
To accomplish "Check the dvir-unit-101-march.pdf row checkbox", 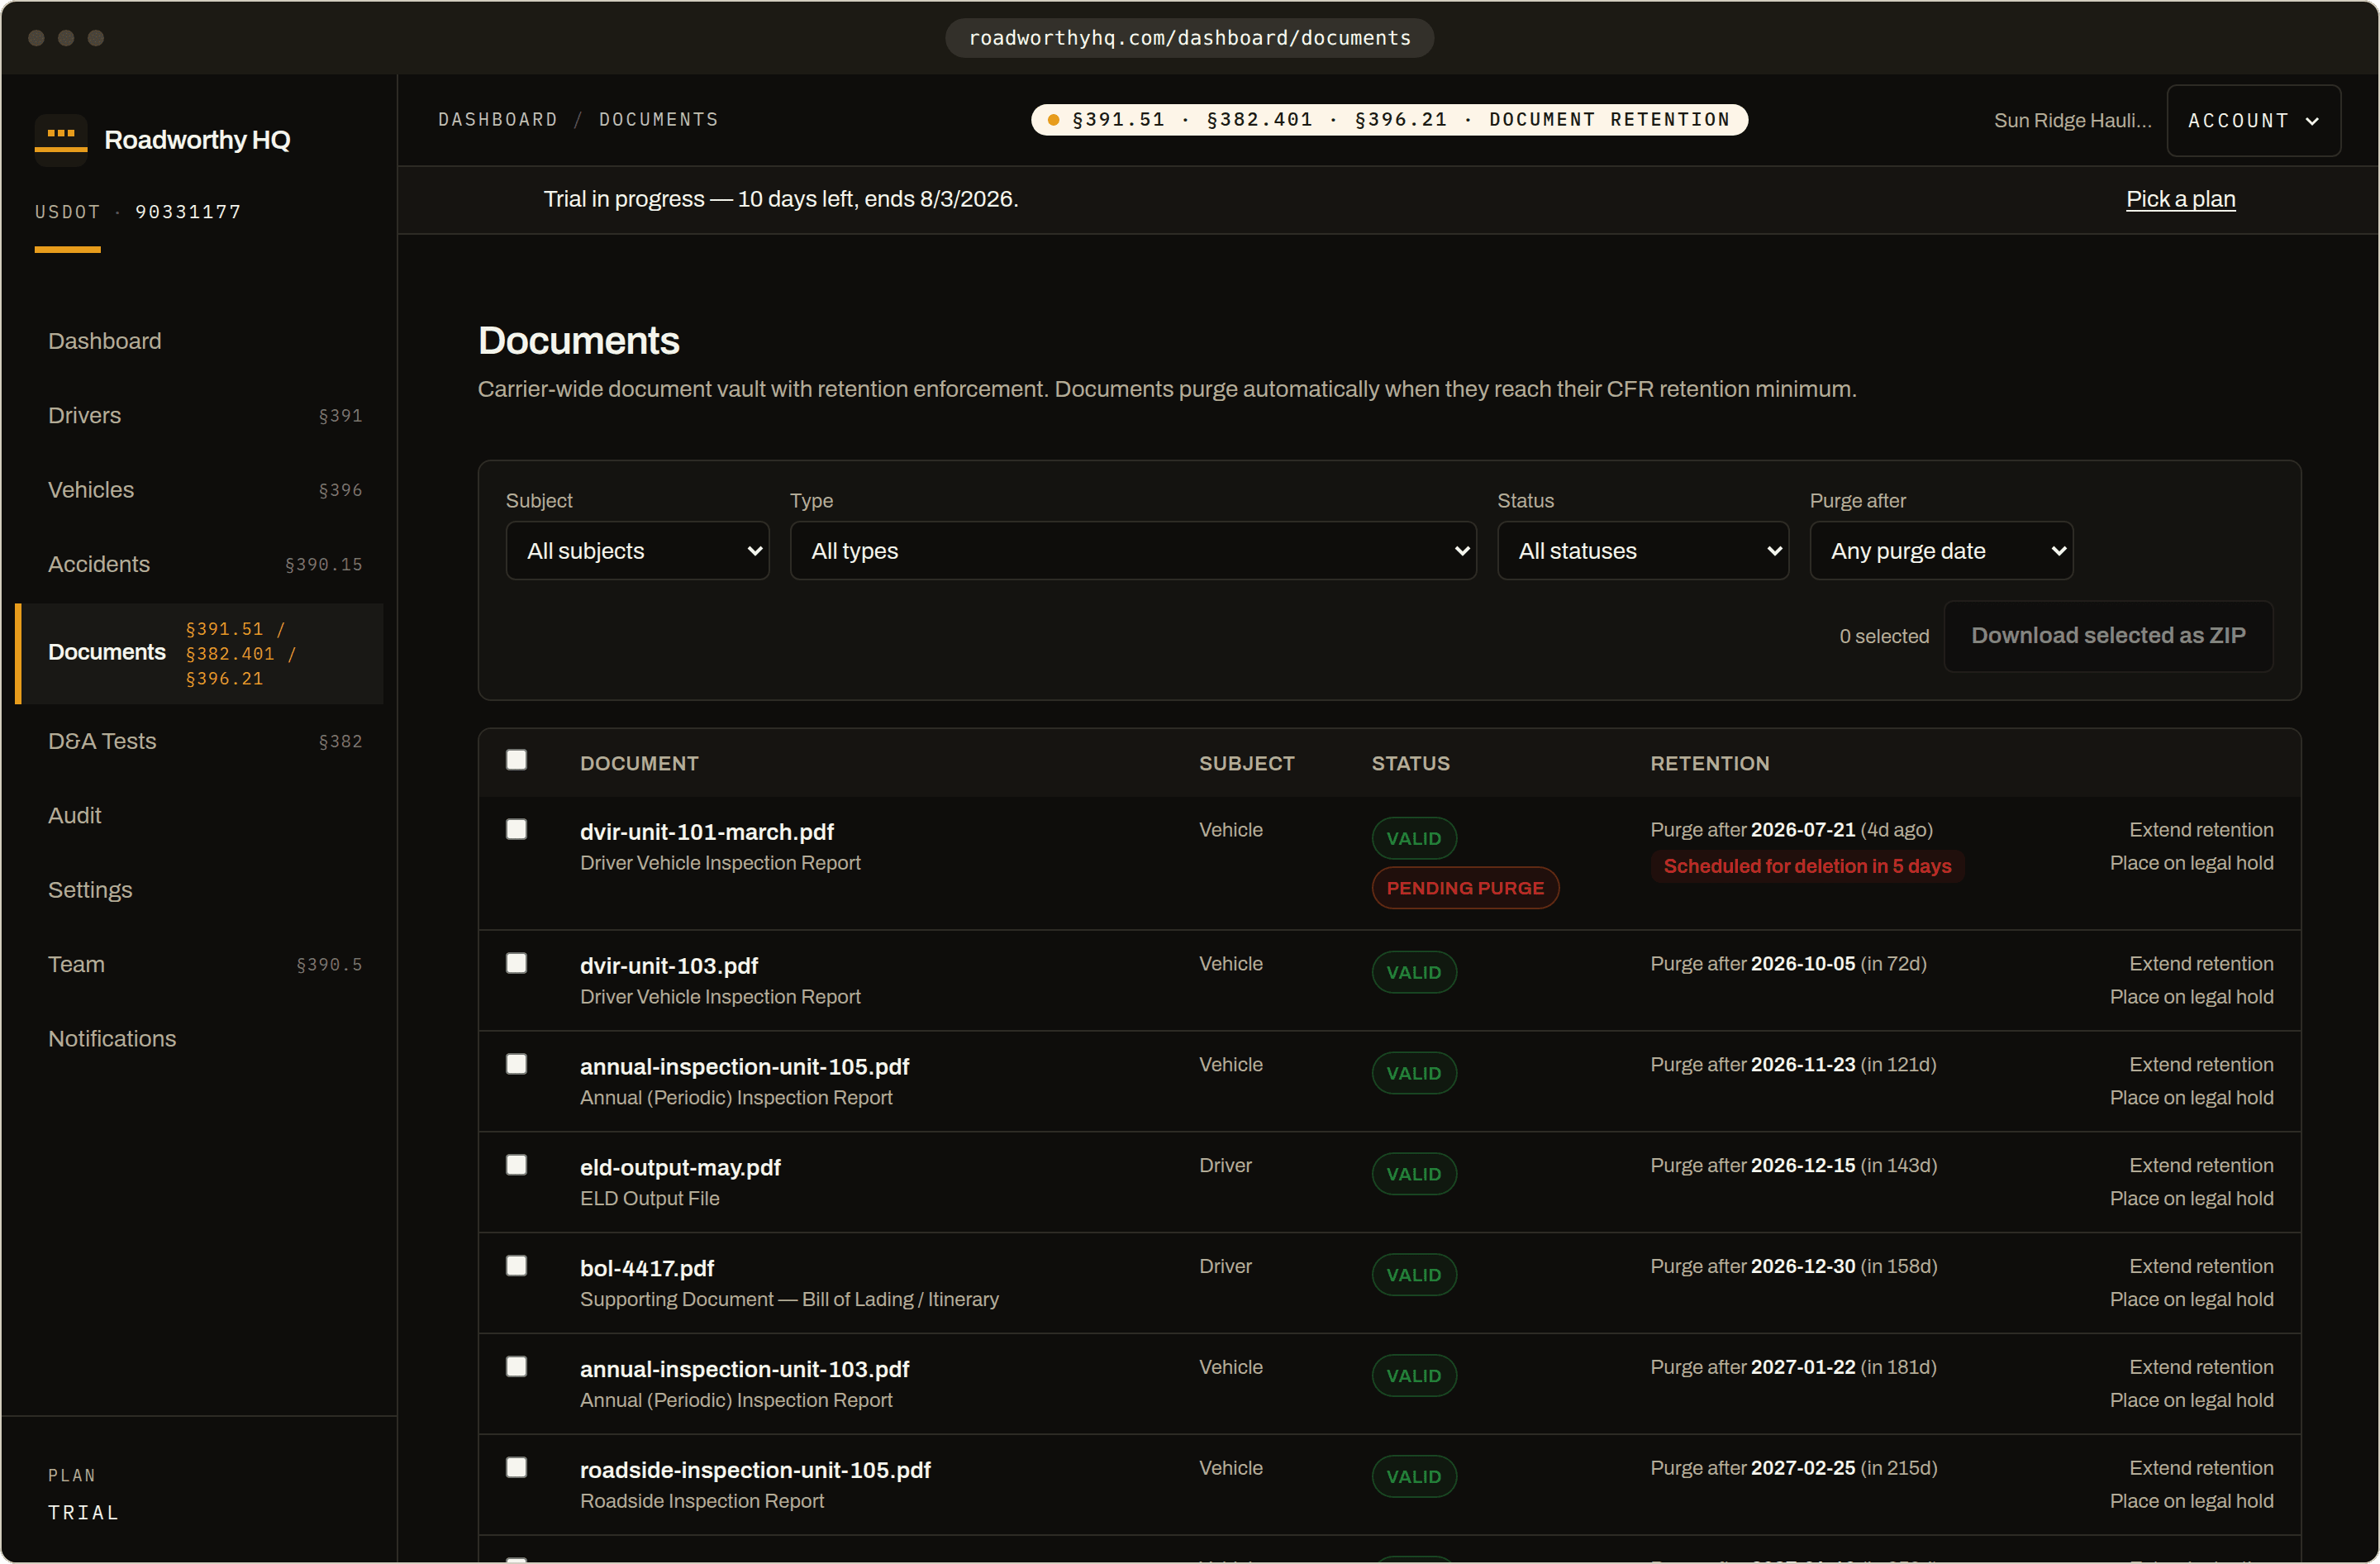I will [516, 829].
